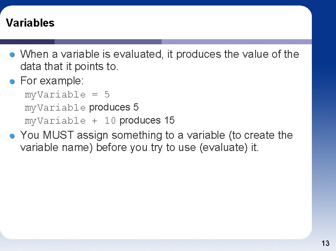This screenshot has height=251, width=336.
Task: Click the number "10" in the code
Action: 110,121
